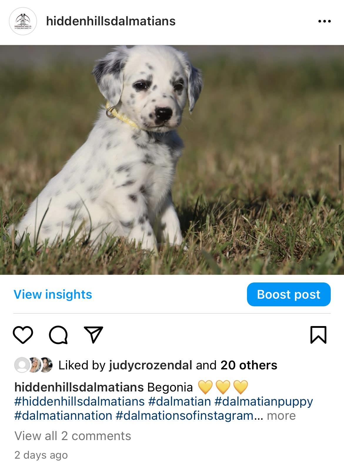Open the #dalmationsofinstagram hashtag
This screenshot has height=476, width=344.
click(188, 416)
